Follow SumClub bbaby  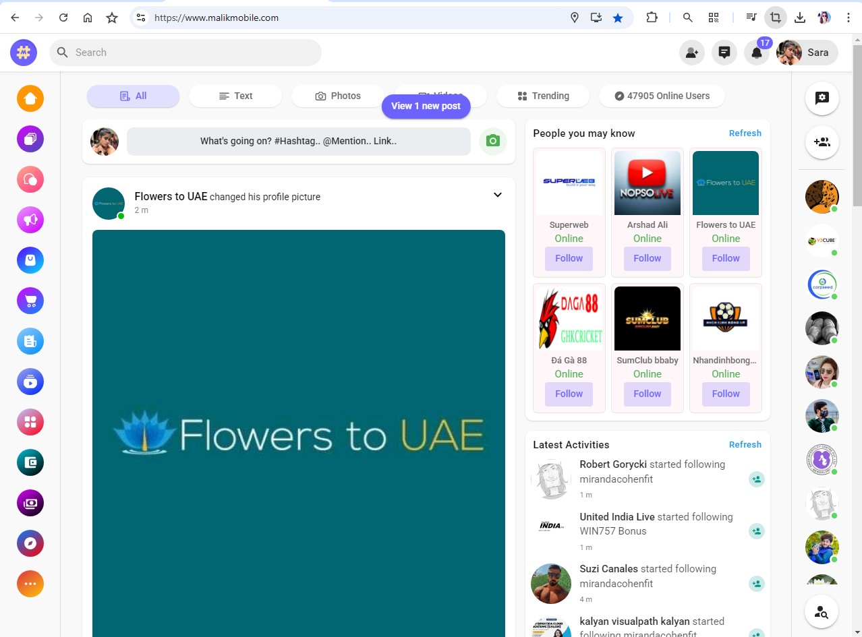[648, 394]
